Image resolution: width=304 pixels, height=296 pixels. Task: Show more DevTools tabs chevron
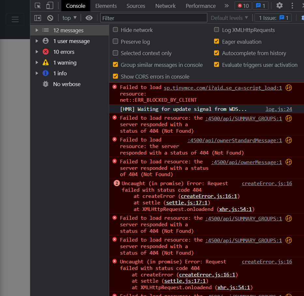point(226,6)
